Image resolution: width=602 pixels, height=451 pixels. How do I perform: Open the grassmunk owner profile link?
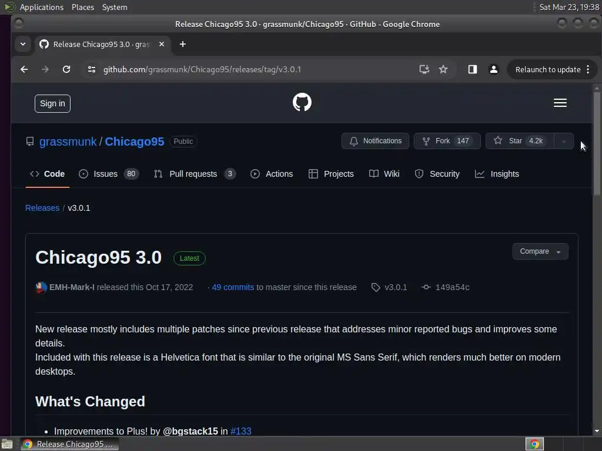click(x=68, y=142)
